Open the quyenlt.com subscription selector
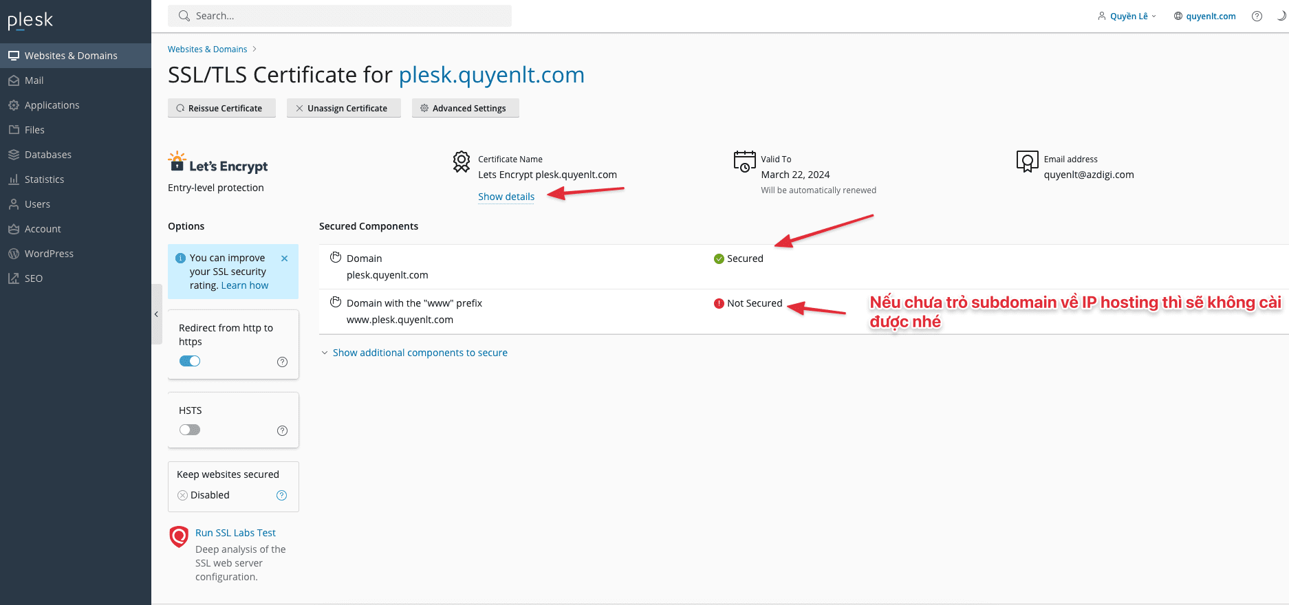Screen dimensions: 1289x605 (1204, 16)
